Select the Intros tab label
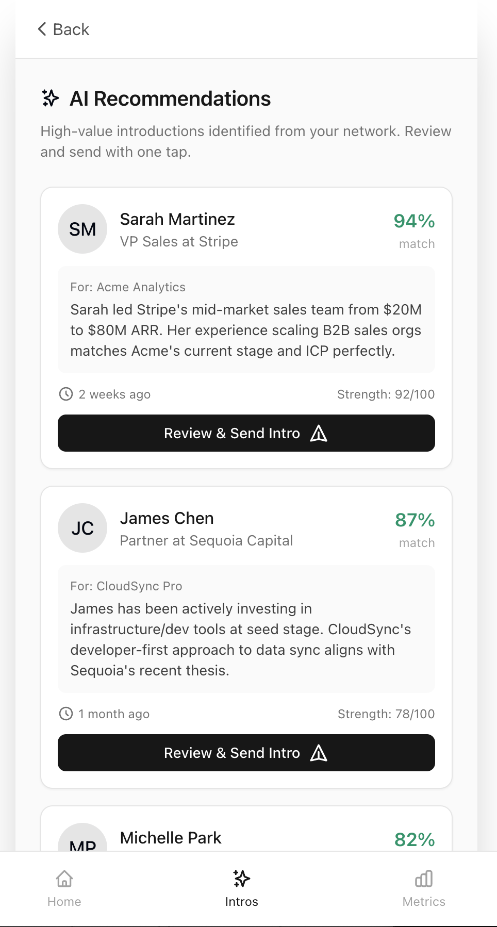The image size is (497, 927). pyautogui.click(x=241, y=902)
